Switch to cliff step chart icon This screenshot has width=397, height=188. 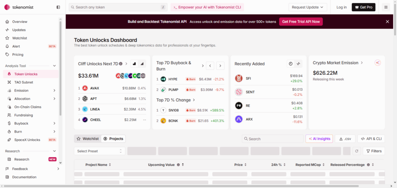(134, 64)
